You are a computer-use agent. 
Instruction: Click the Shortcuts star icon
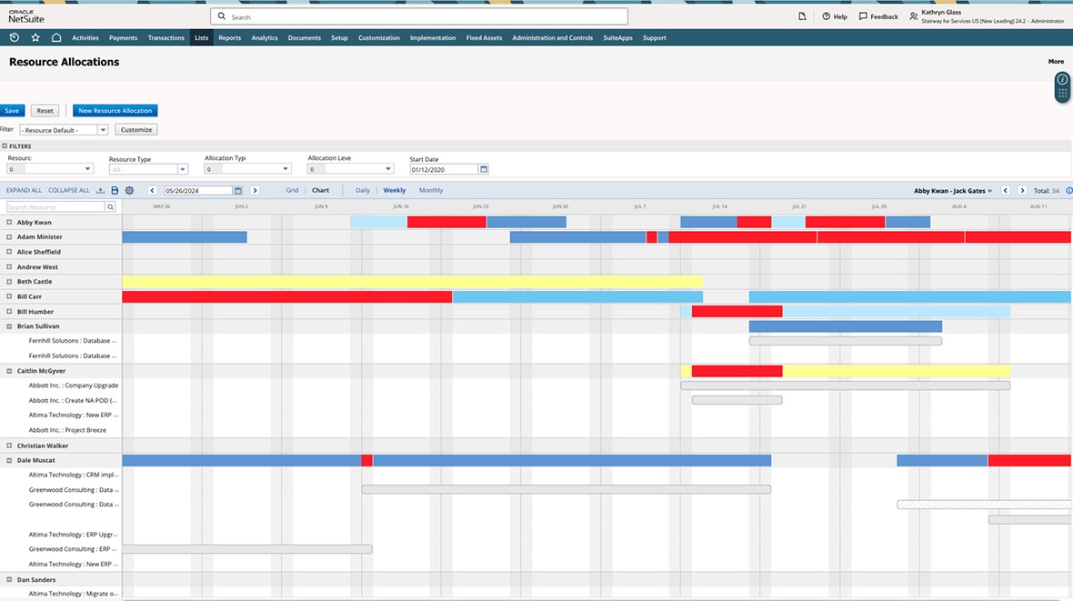[35, 37]
